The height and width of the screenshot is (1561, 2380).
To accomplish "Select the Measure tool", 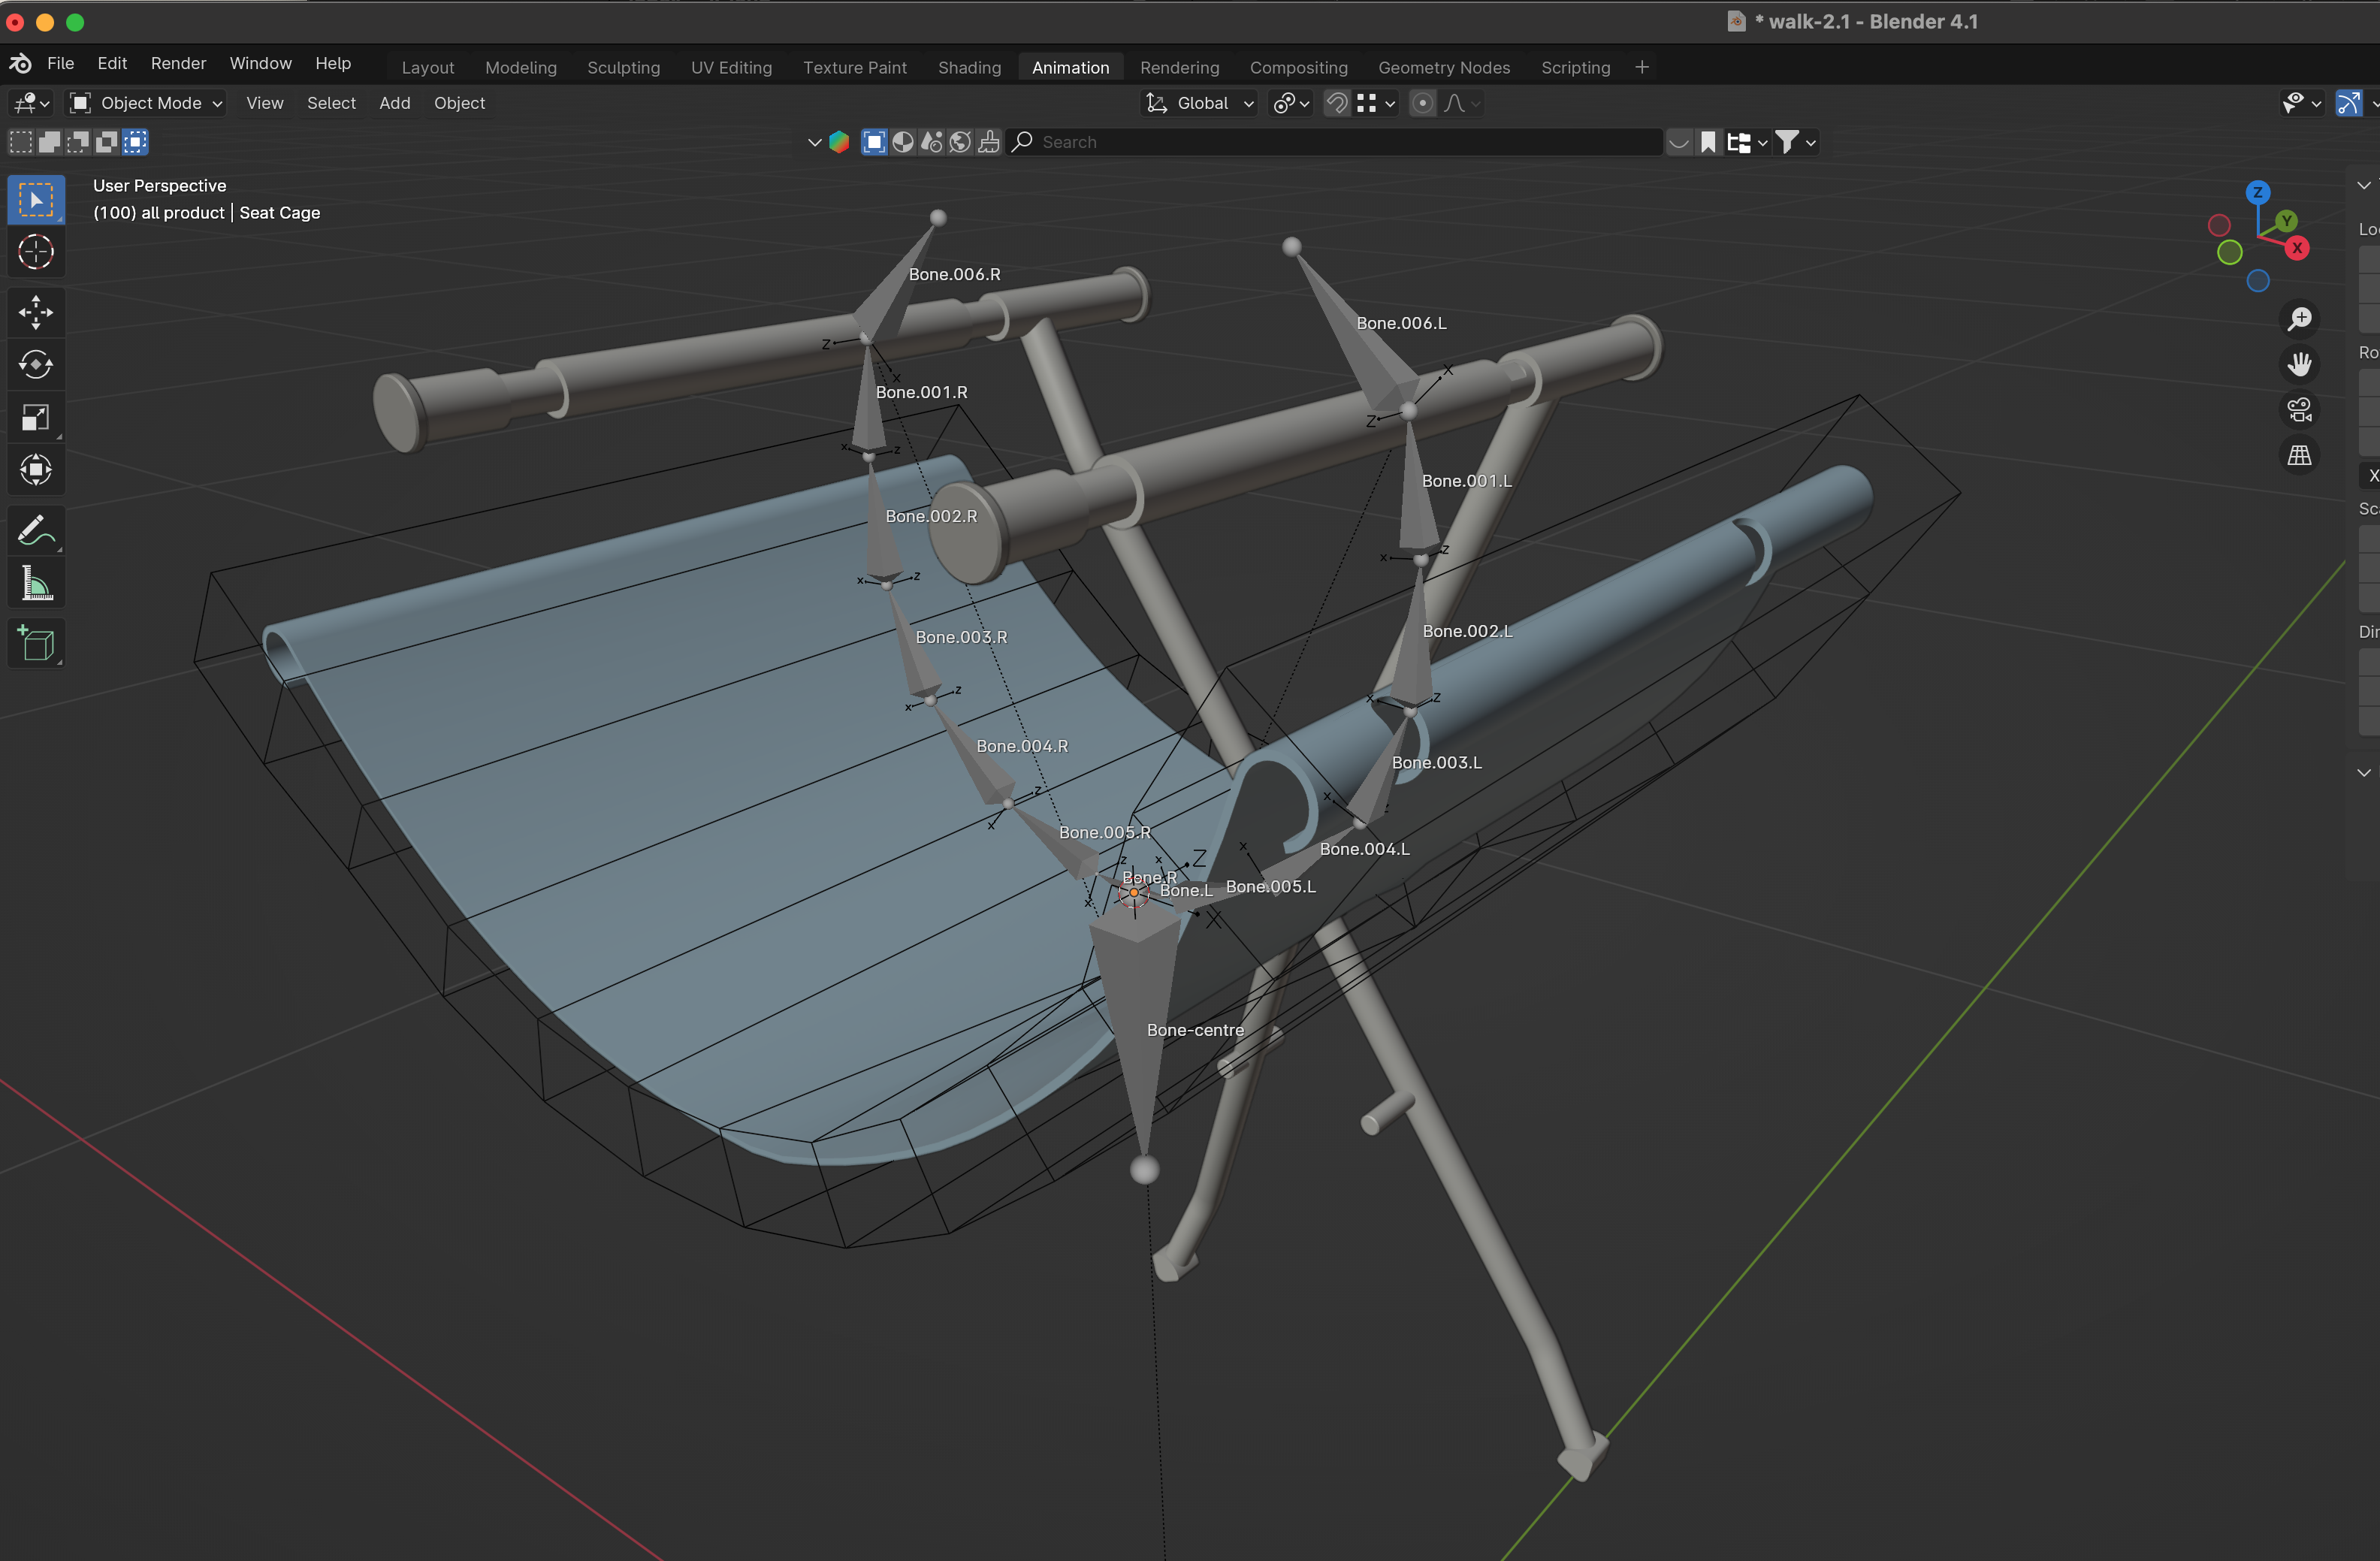I will pyautogui.click(x=36, y=582).
